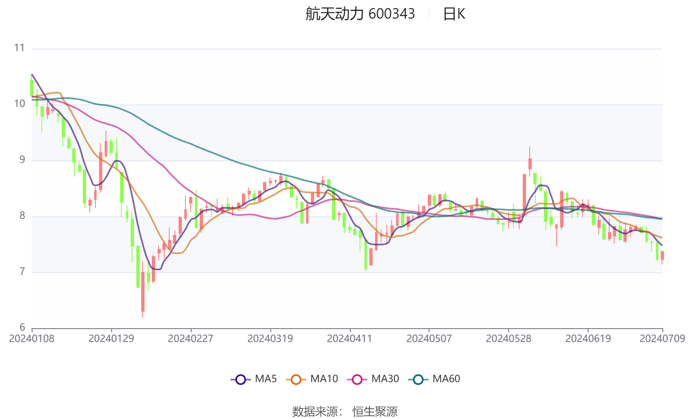Click the y-axis value 7

22,271
